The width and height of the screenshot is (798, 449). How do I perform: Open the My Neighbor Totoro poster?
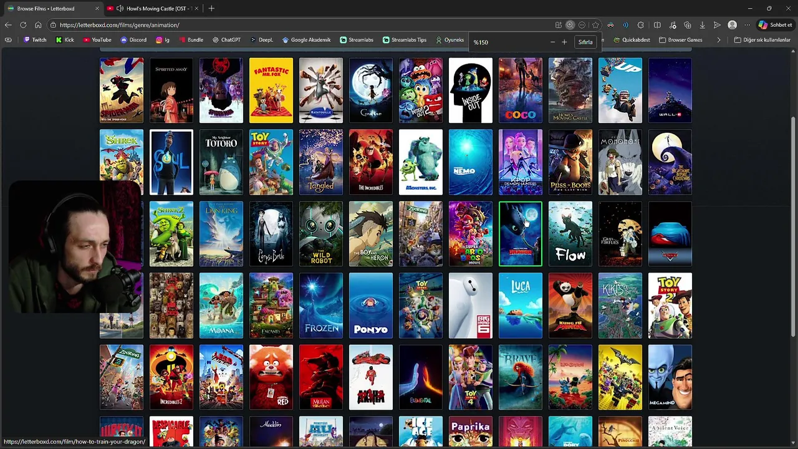(221, 162)
